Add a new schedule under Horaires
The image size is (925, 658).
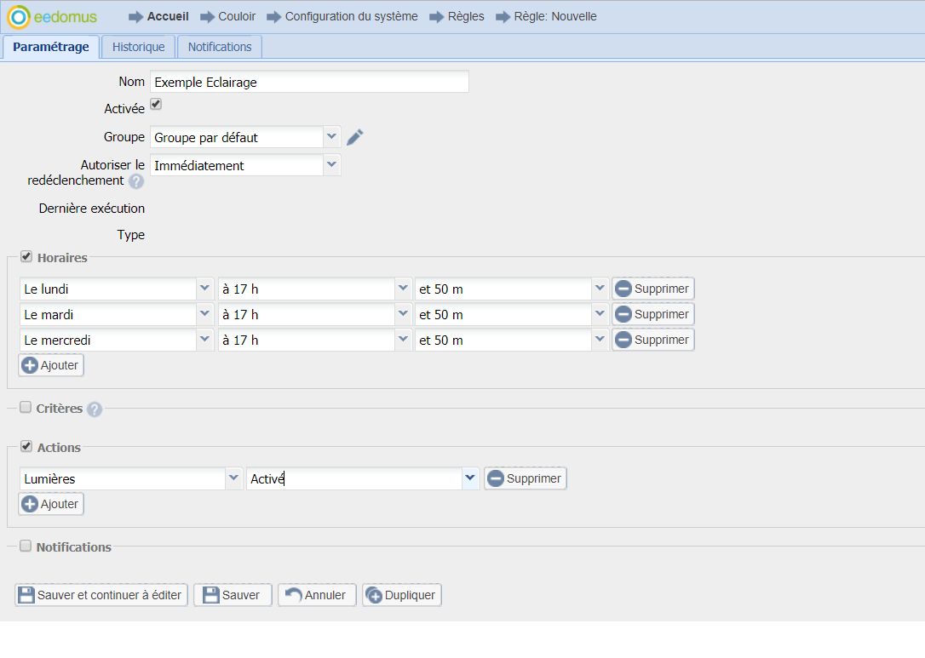tap(51, 365)
